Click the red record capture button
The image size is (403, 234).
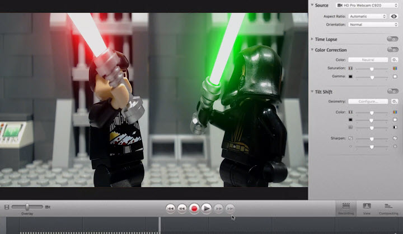[x=194, y=208]
